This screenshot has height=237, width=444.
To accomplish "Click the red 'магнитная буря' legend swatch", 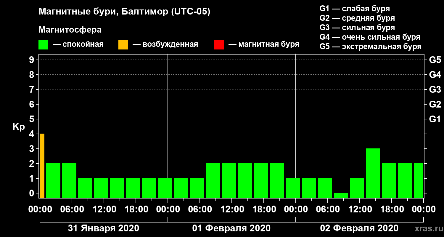I will tap(219, 45).
